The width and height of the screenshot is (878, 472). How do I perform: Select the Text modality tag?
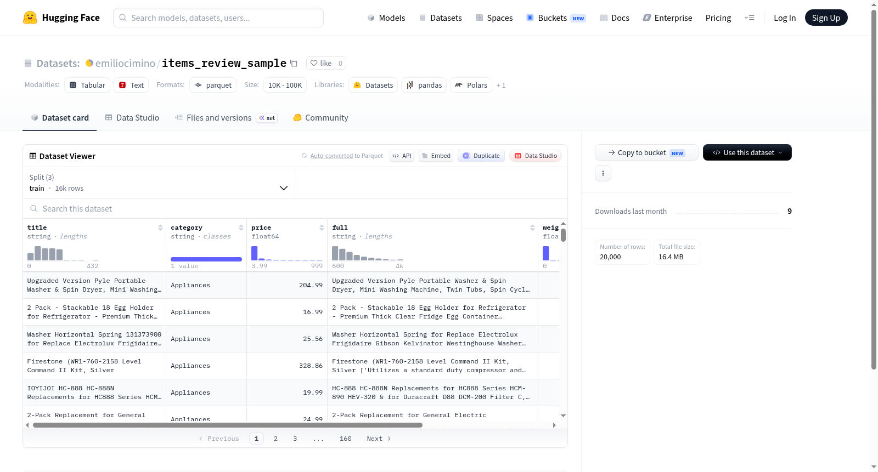pyautogui.click(x=131, y=85)
